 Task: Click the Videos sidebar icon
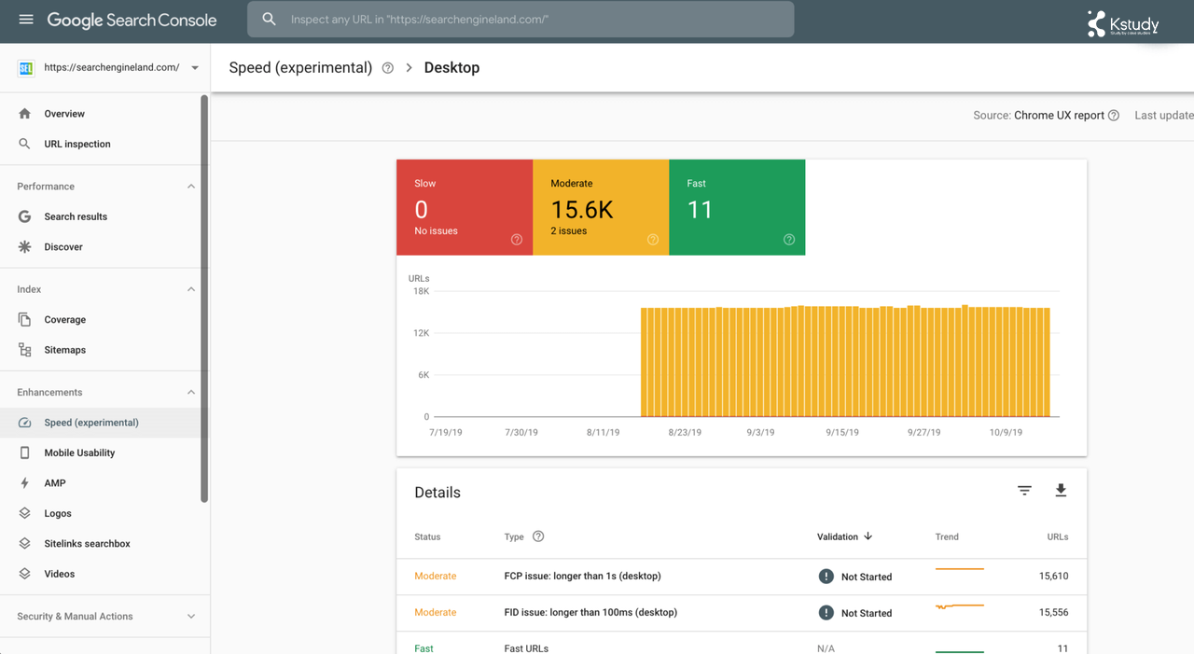[x=26, y=574]
